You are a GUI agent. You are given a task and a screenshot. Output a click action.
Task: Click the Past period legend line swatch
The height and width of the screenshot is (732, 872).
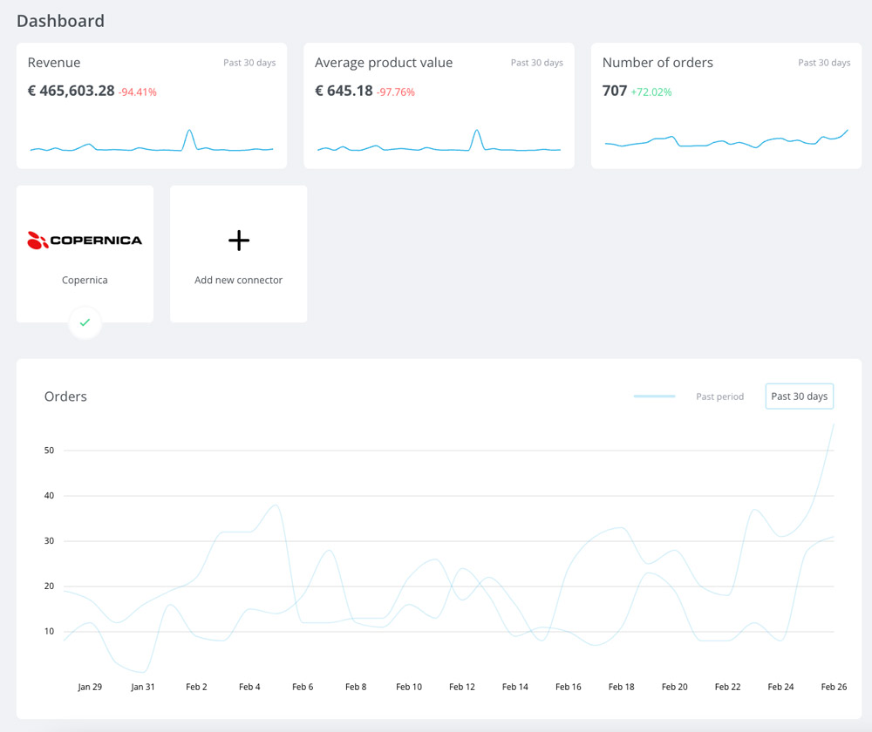pyautogui.click(x=654, y=396)
